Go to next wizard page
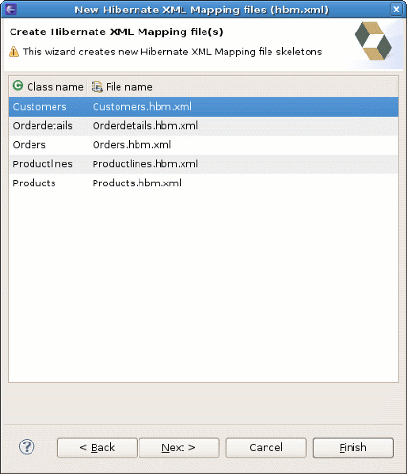This screenshot has width=407, height=474. coord(179,447)
